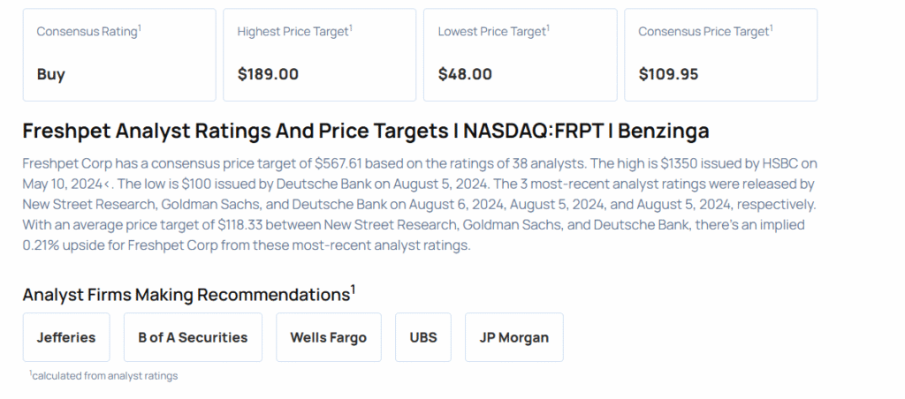Click the Buy consensus rating value
The height and width of the screenshot is (399, 905).
[51, 74]
